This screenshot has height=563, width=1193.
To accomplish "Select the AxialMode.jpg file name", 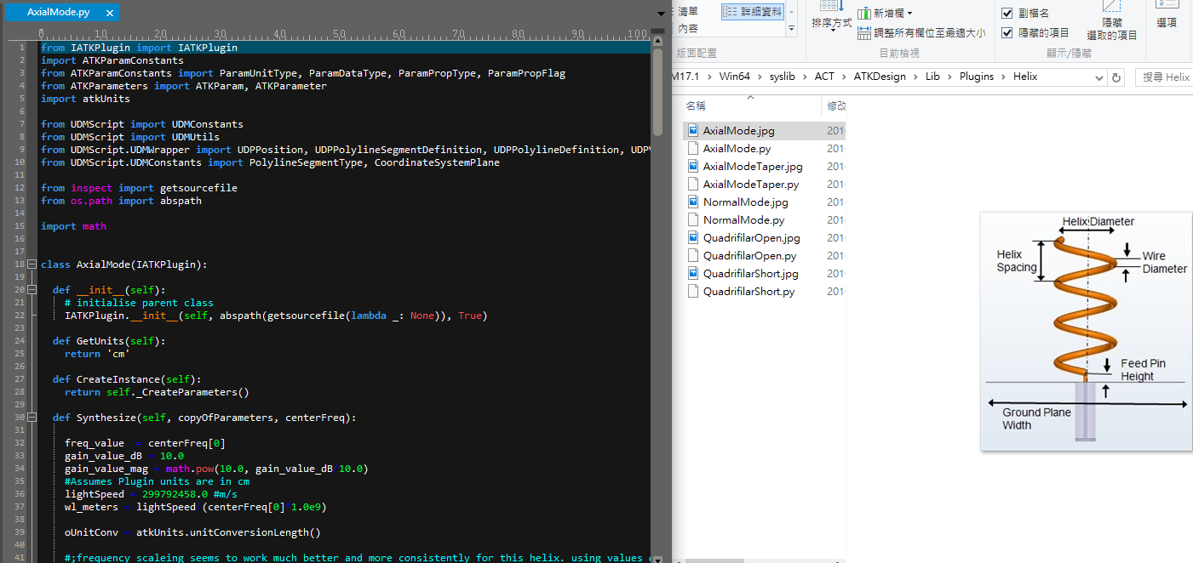I will (738, 131).
